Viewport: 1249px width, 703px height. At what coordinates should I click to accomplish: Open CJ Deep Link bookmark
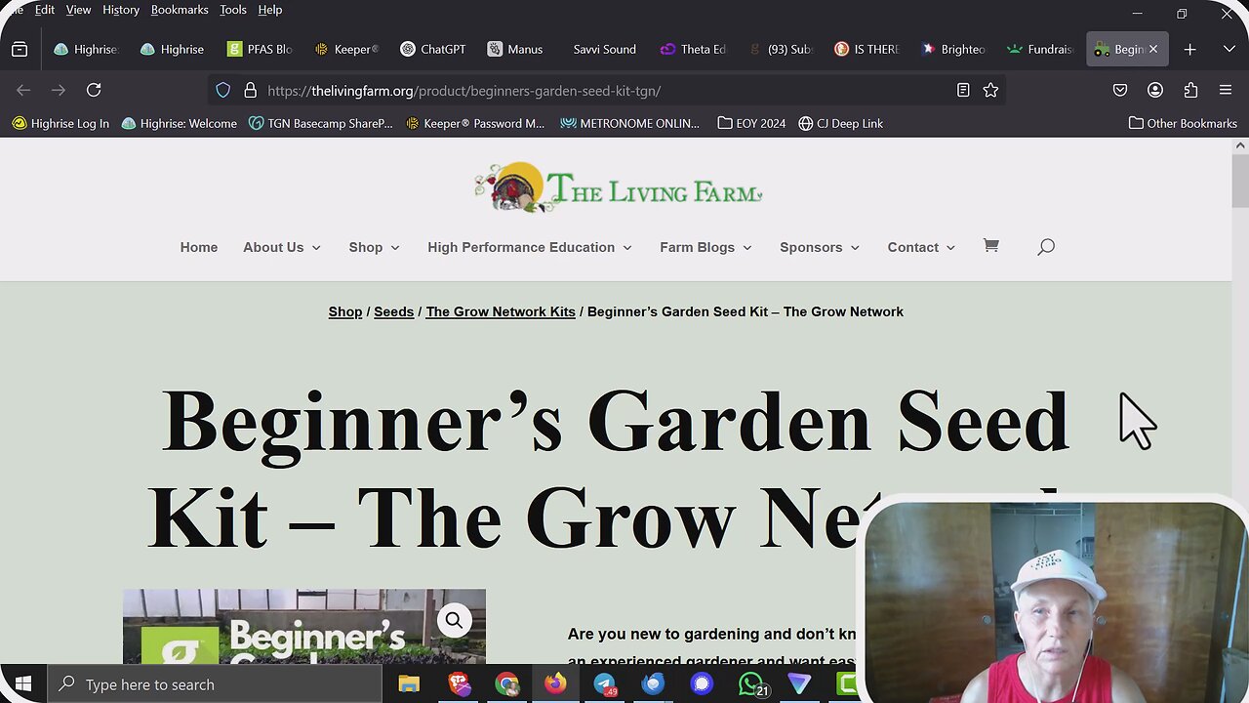(840, 123)
